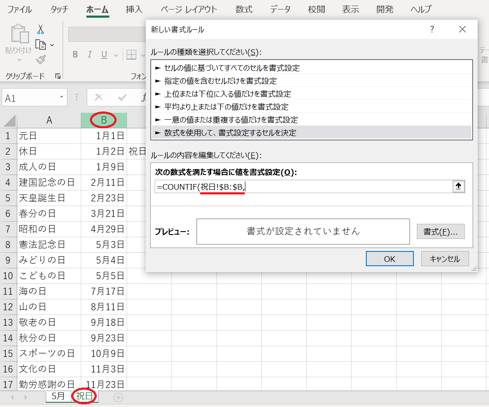Open the Clipboard group dialog launcher
Screen dimensions: 489x407
click(x=58, y=76)
